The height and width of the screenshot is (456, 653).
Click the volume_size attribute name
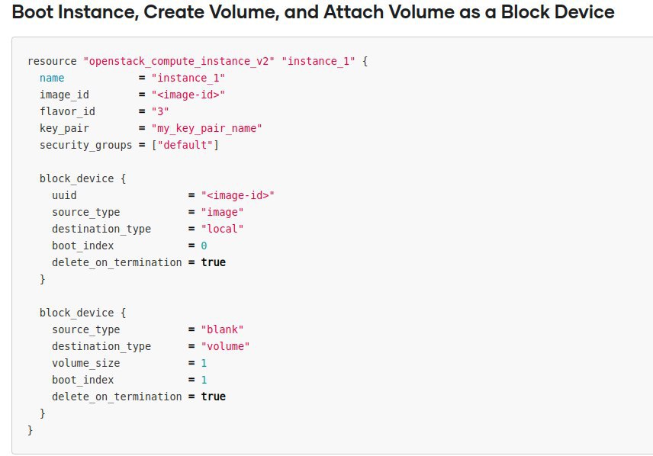tap(85, 363)
